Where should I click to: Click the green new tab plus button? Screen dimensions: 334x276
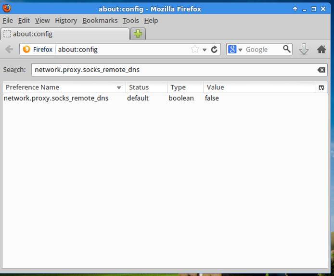tap(138, 34)
